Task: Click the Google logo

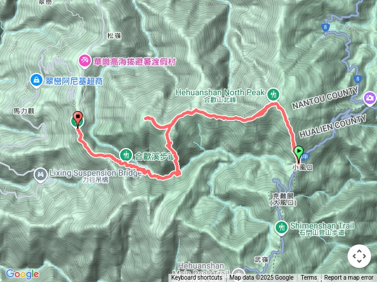Action: [x=22, y=274]
